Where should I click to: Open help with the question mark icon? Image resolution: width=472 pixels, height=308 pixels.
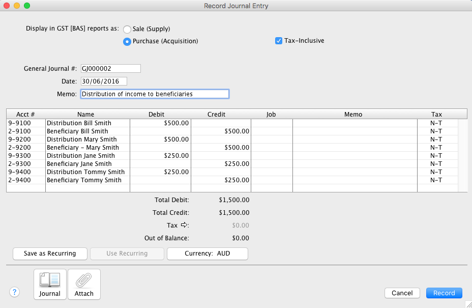[15, 292]
